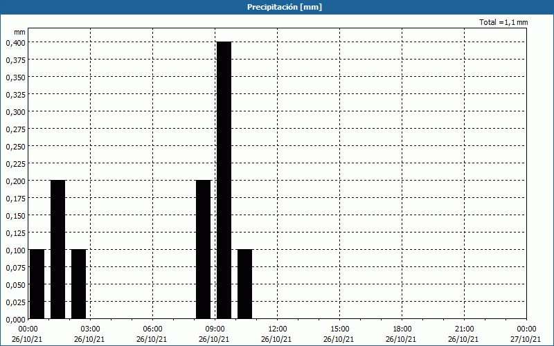
Task: Click the 03:00 x-axis time label
Action: (91, 329)
